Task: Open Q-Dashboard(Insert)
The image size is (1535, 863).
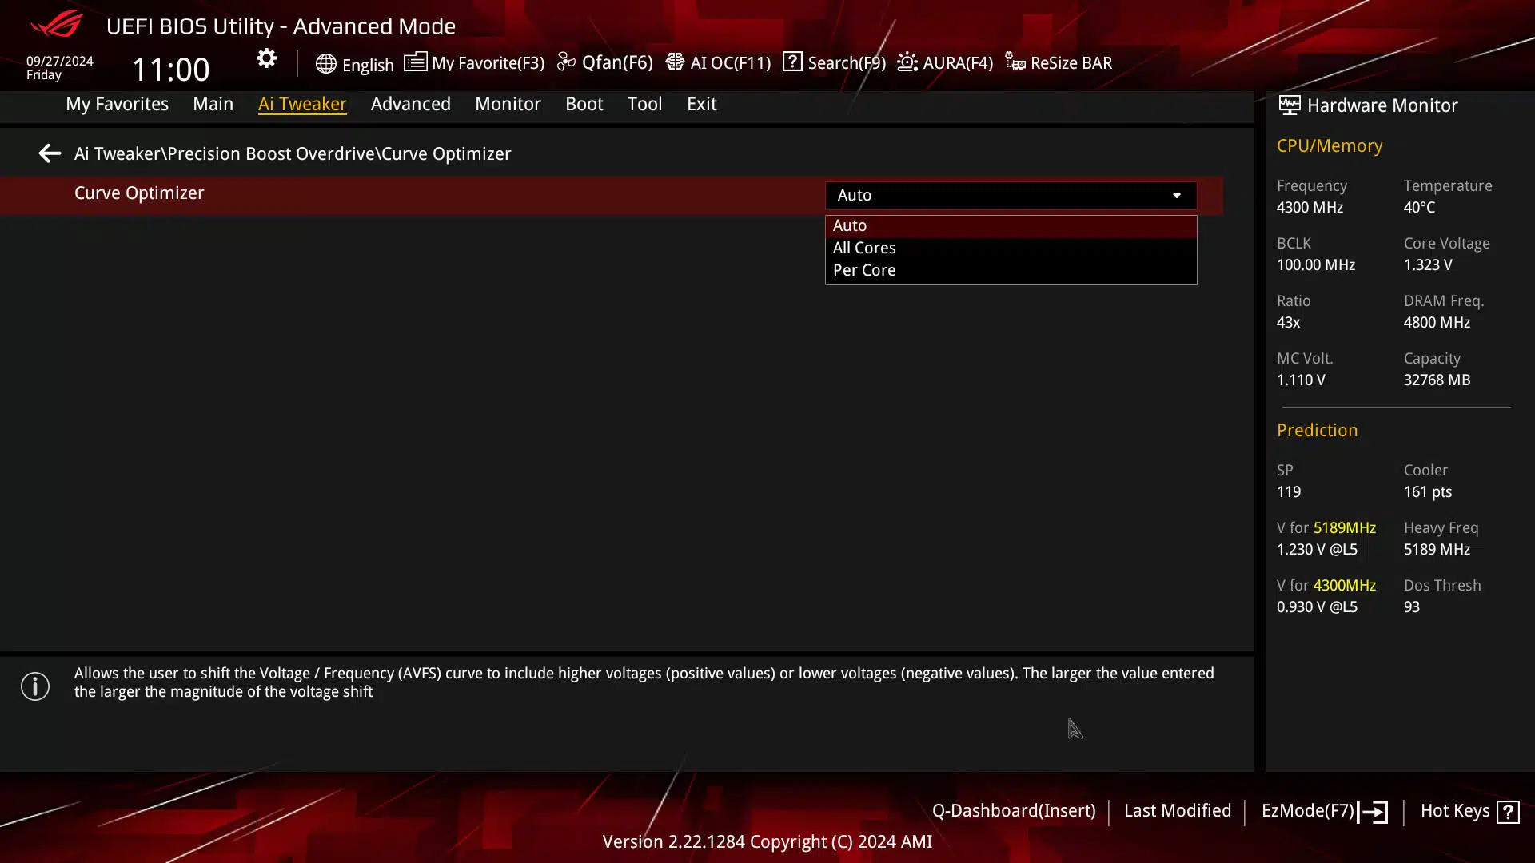Action: (x=1013, y=811)
